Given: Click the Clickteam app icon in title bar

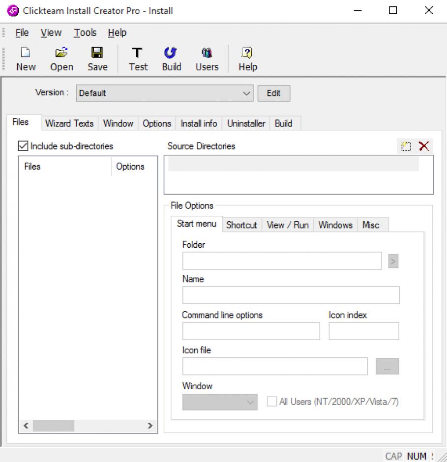Looking at the screenshot, I should pos(13,11).
